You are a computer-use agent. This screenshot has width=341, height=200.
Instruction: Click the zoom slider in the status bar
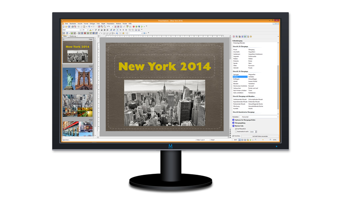pyautogui.click(x=263, y=140)
